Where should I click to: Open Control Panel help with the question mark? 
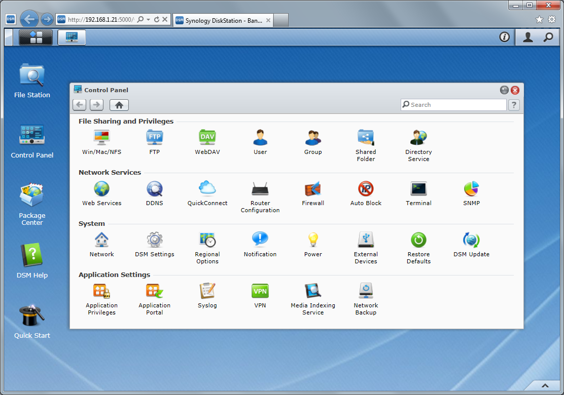[x=514, y=104]
